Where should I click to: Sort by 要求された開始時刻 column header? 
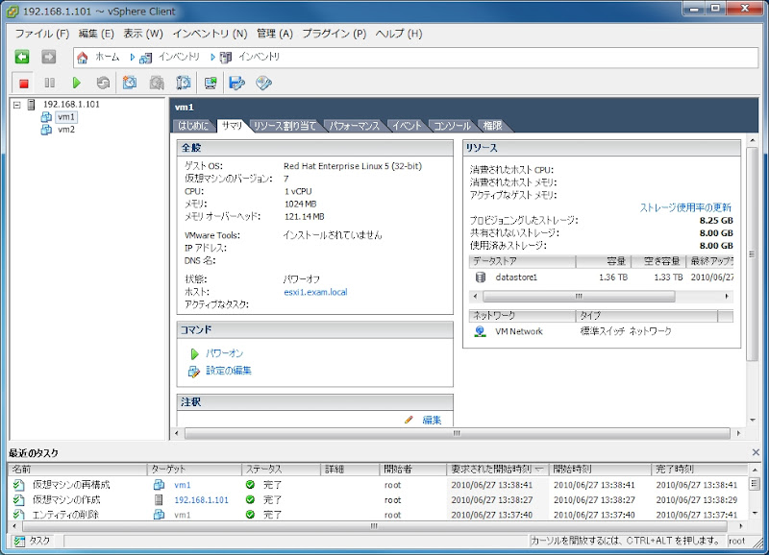click(x=498, y=470)
